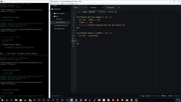This screenshot has width=181, height=102.
Task: Open the command prompt taskbar icon
Action: pyautogui.click(x=58, y=100)
